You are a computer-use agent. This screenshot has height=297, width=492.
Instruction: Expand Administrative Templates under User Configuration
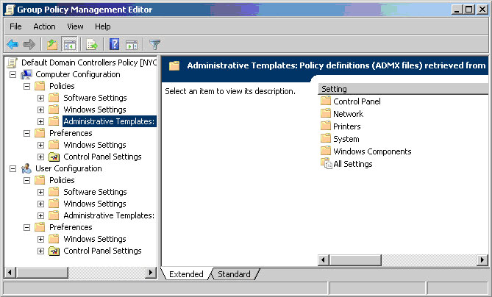click(x=40, y=216)
